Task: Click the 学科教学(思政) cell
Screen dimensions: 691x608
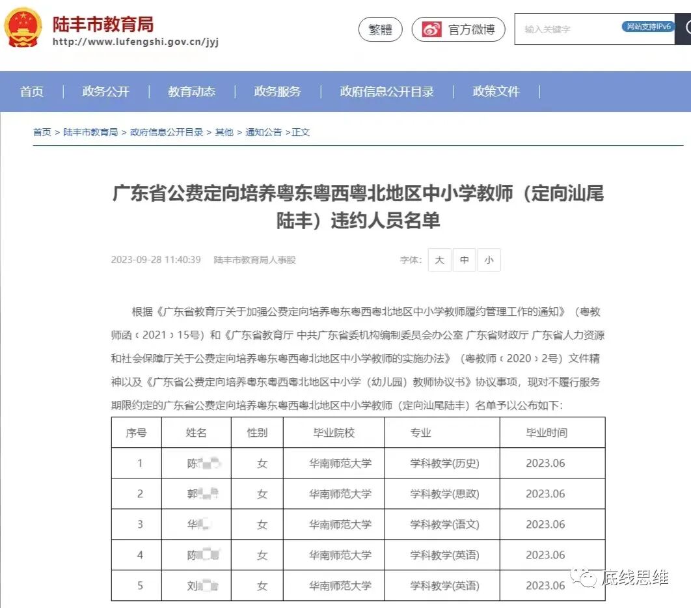Action: point(442,494)
